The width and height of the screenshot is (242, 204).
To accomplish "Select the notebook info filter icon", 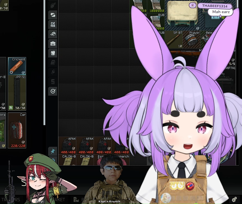I will point(53,63).
